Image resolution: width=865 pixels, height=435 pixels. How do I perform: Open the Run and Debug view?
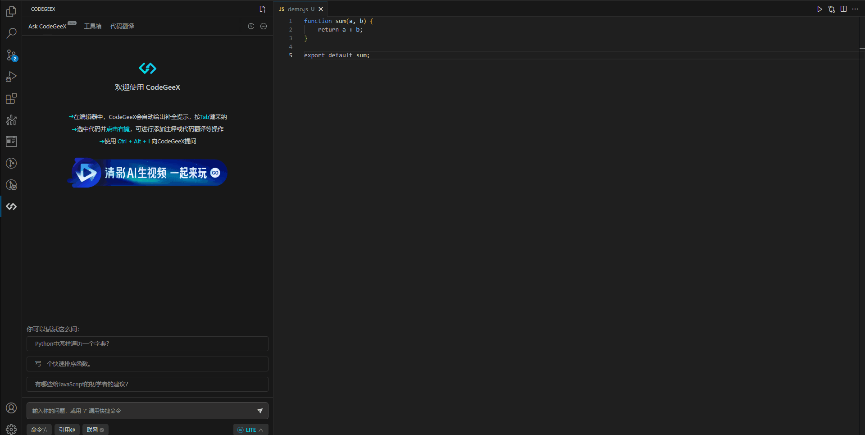coord(11,77)
